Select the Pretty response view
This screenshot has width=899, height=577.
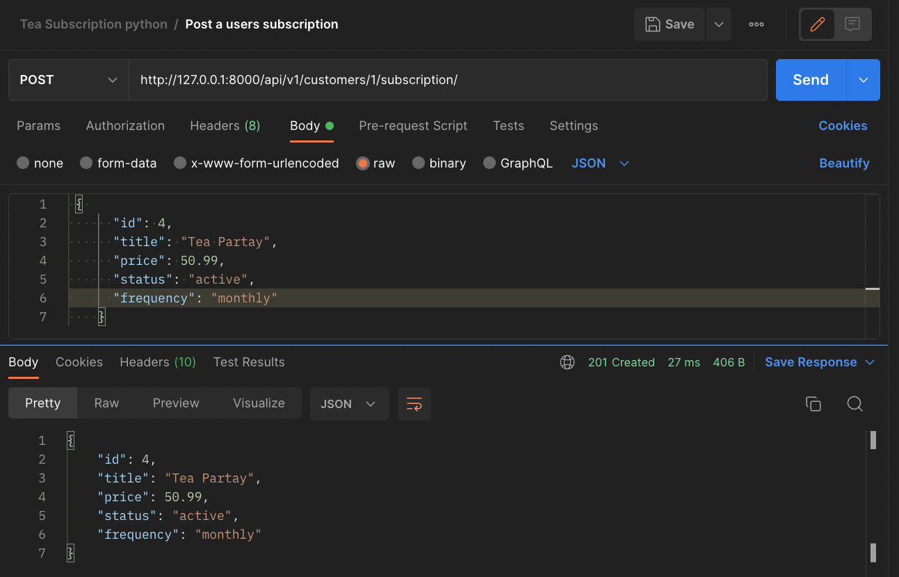[x=42, y=403]
